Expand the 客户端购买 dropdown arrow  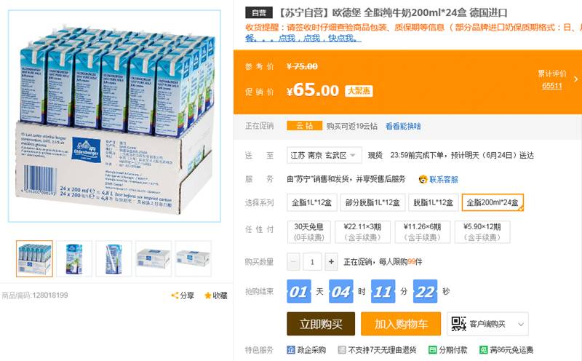point(521,324)
